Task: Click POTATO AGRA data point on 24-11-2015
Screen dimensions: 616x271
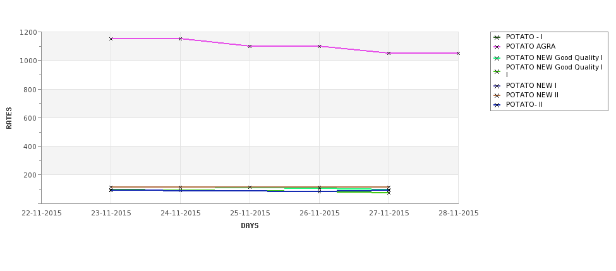Action: [180, 39]
